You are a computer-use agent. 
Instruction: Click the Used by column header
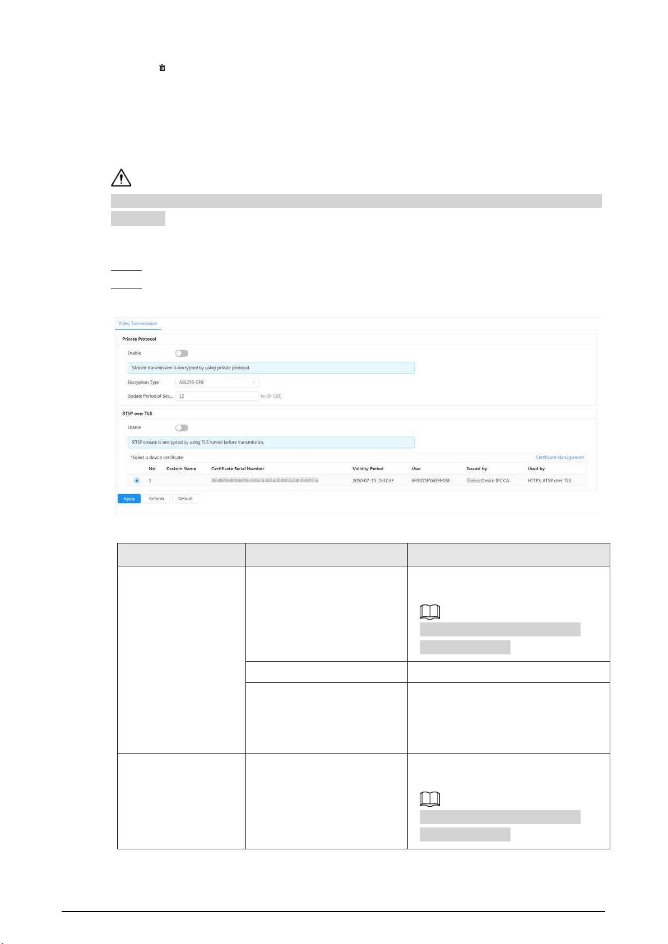point(536,469)
